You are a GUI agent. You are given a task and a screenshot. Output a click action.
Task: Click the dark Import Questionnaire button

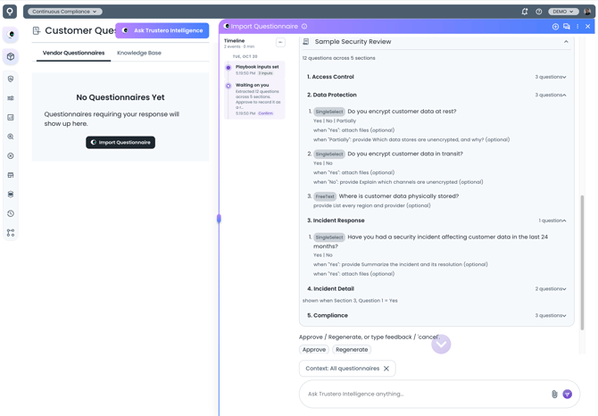tap(120, 142)
